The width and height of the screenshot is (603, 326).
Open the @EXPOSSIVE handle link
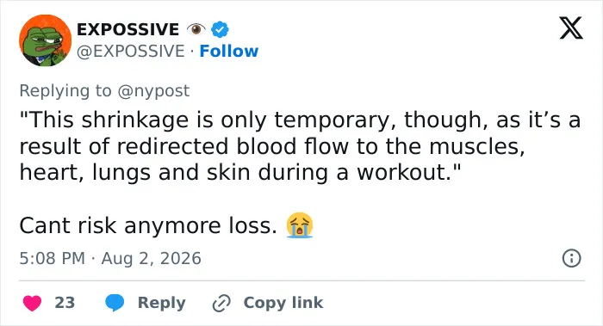(x=130, y=51)
